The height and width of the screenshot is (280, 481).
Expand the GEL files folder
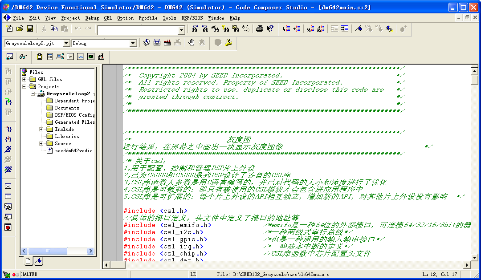pos(24,79)
